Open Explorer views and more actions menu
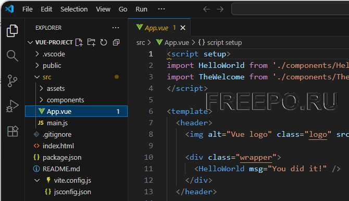Screen dimensions: 349x201 pyautogui.click(x=116, y=28)
